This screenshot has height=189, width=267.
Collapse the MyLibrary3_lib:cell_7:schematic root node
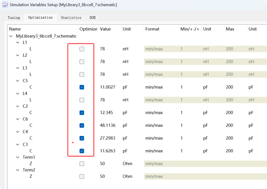click(11, 36)
